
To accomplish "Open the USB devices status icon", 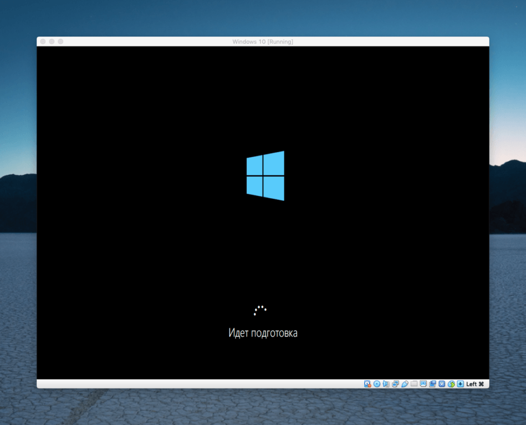I will click(405, 384).
